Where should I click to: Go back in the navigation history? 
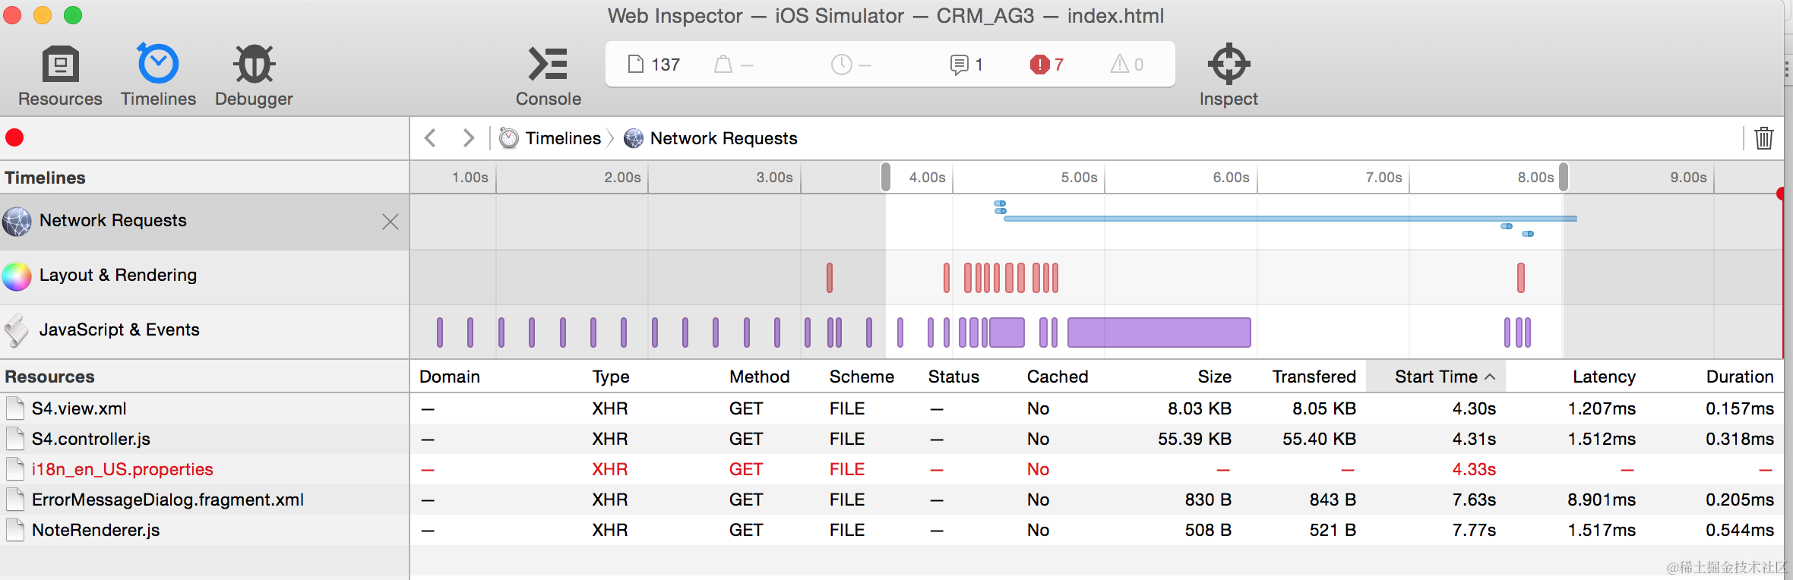click(x=431, y=137)
